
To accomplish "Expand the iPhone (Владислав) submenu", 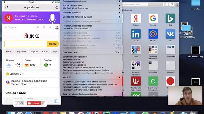I will tap(91, 6).
